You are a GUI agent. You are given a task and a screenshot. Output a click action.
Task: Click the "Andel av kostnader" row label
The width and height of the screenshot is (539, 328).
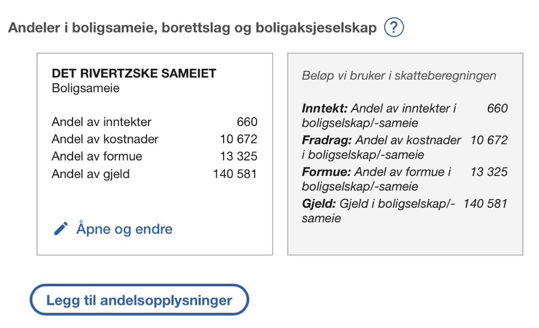(x=105, y=139)
